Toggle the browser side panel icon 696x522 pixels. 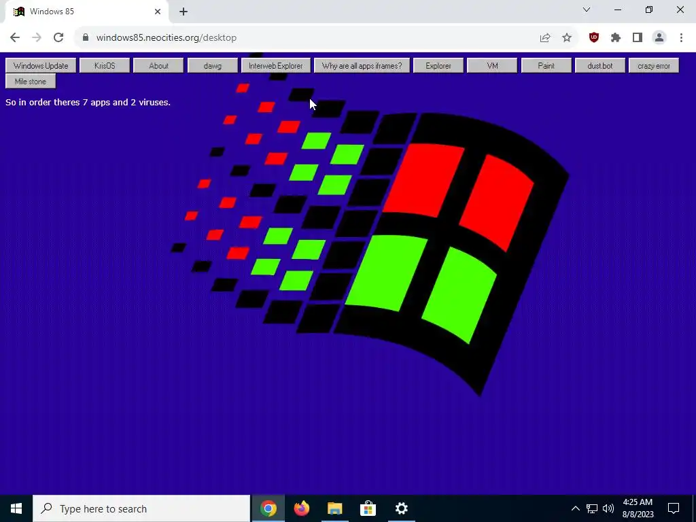click(638, 38)
